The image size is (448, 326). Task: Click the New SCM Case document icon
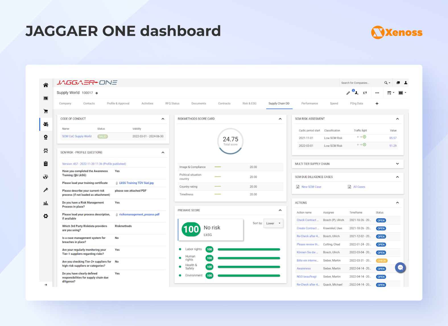pyautogui.click(x=298, y=187)
